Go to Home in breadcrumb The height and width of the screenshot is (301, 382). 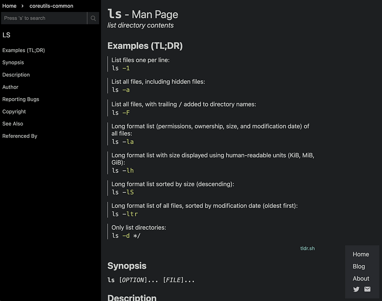coord(9,6)
